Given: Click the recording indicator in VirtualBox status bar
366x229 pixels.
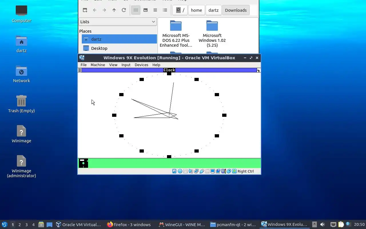Looking at the screenshot, I should tap(218, 171).
